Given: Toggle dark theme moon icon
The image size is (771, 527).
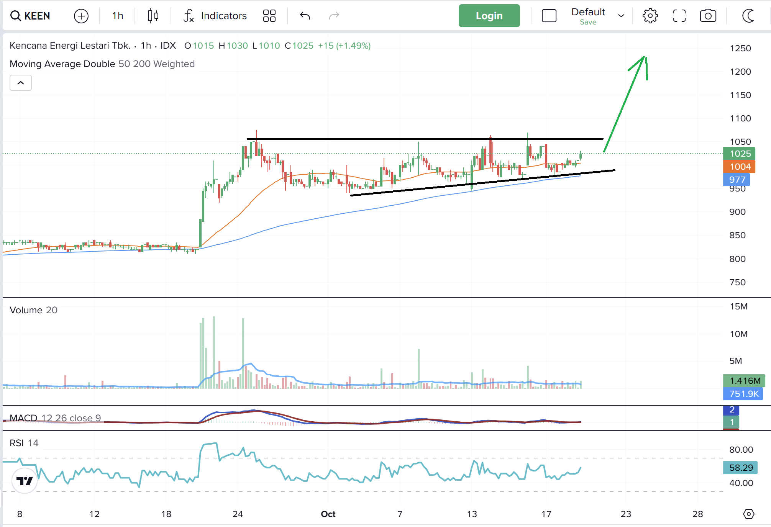Looking at the screenshot, I should click(x=748, y=16).
